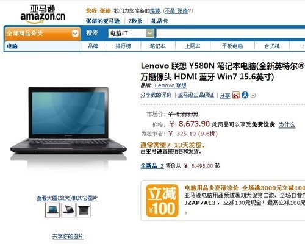The width and height of the screenshot is (305, 244).
Task: Share via the Weibo icon
Action: [236, 95]
